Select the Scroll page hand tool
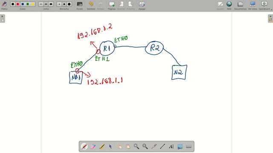Viewport: 273px width, 153px height. click(128, 146)
